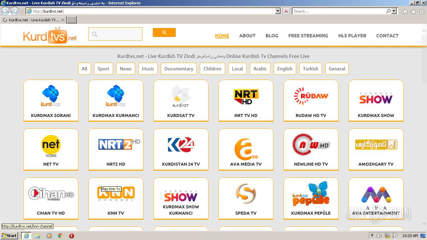Open a new blank tab
427x240 pixels.
72,20
